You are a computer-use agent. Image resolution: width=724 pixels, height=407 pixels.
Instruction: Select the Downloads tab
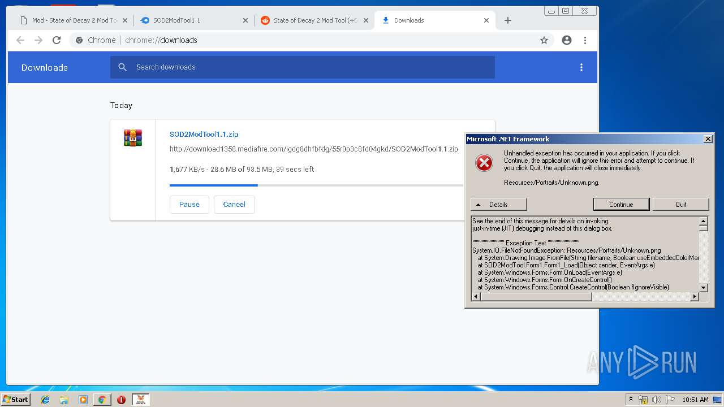434,20
